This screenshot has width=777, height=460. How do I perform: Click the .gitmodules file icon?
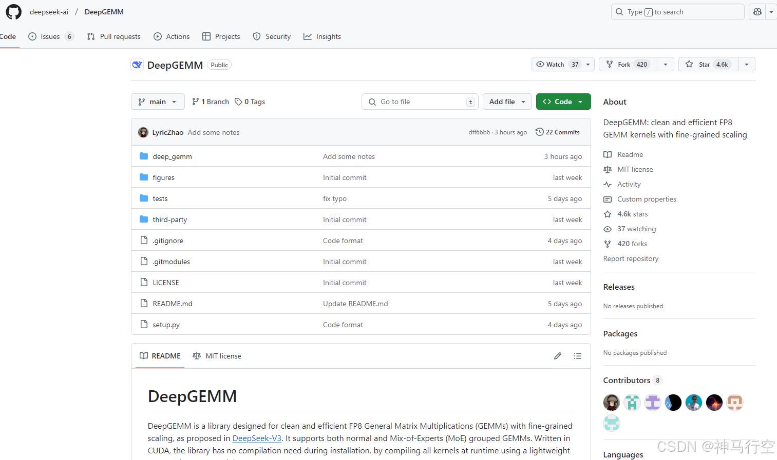pos(144,262)
